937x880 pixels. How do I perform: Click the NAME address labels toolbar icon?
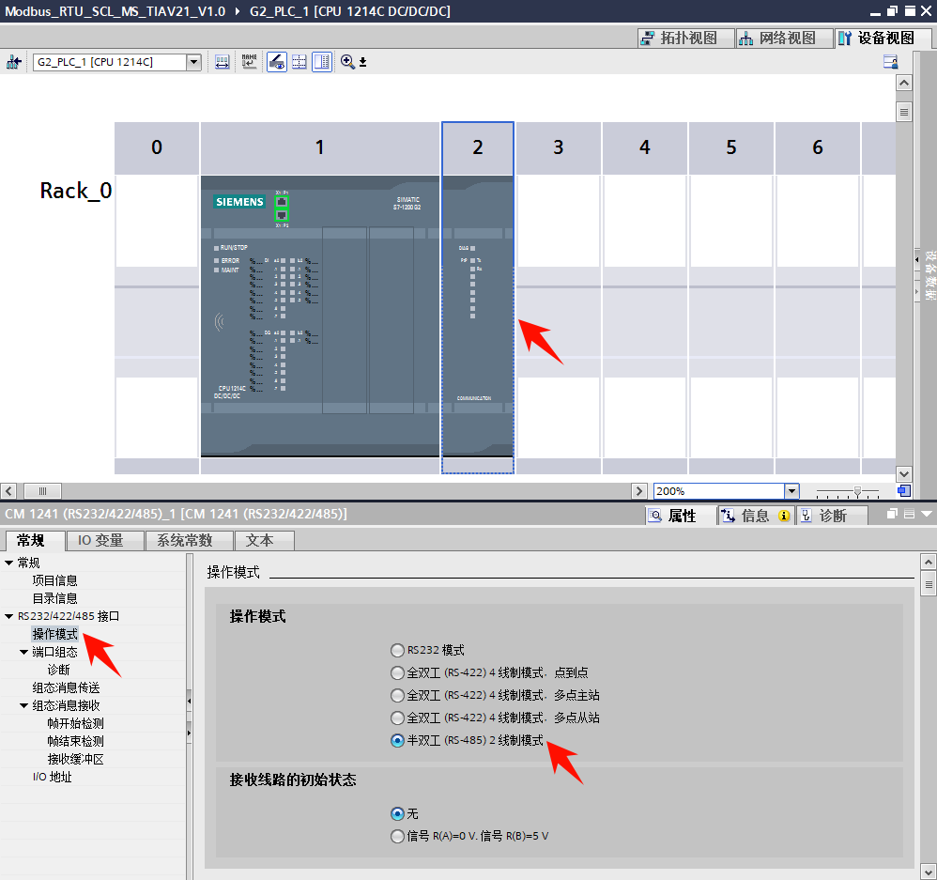249,62
